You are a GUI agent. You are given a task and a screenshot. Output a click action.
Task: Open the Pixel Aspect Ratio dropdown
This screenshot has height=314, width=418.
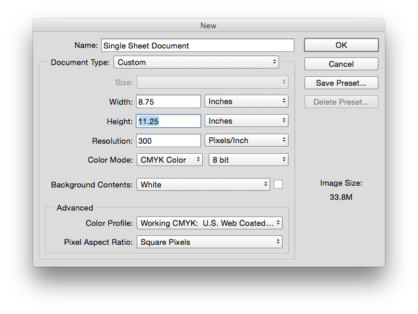click(209, 242)
